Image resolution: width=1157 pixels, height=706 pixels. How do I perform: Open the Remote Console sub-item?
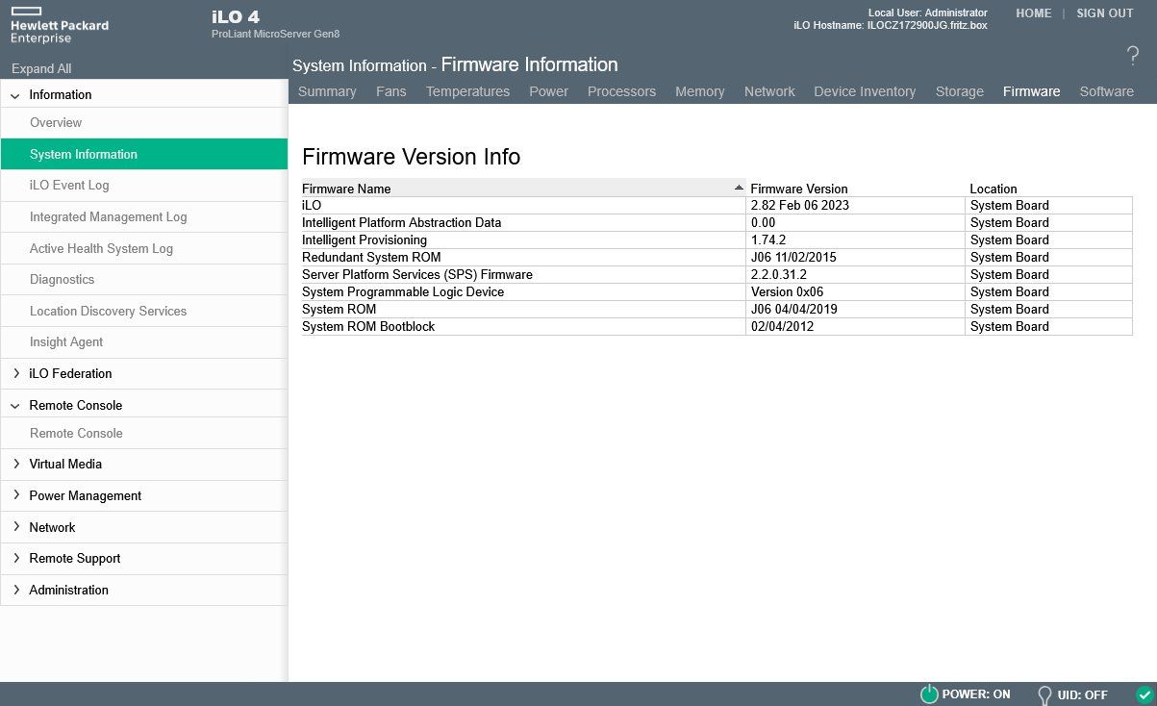(144, 433)
